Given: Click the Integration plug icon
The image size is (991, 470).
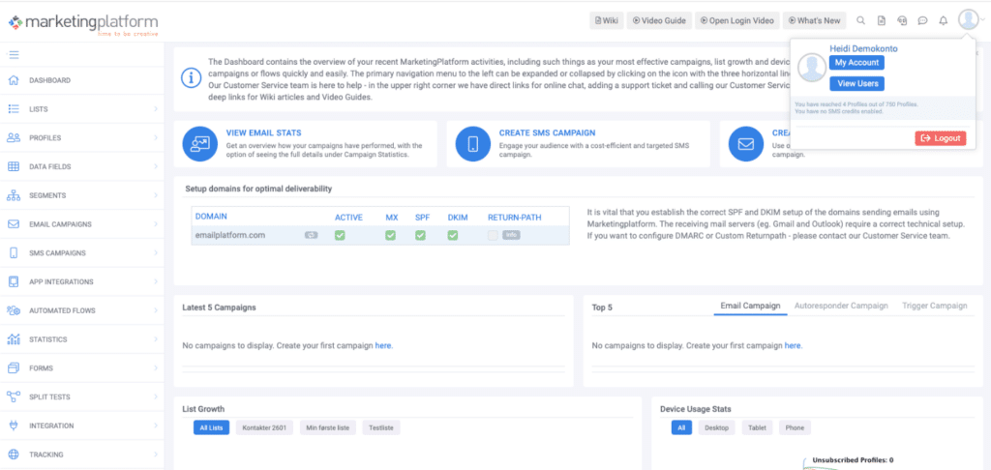Looking at the screenshot, I should point(14,426).
